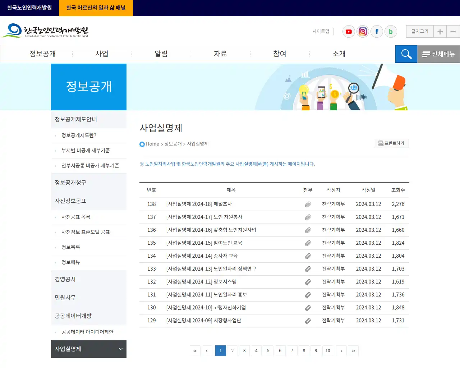Go to page 10 of the list
This screenshot has height=368, width=460.
click(x=328, y=351)
